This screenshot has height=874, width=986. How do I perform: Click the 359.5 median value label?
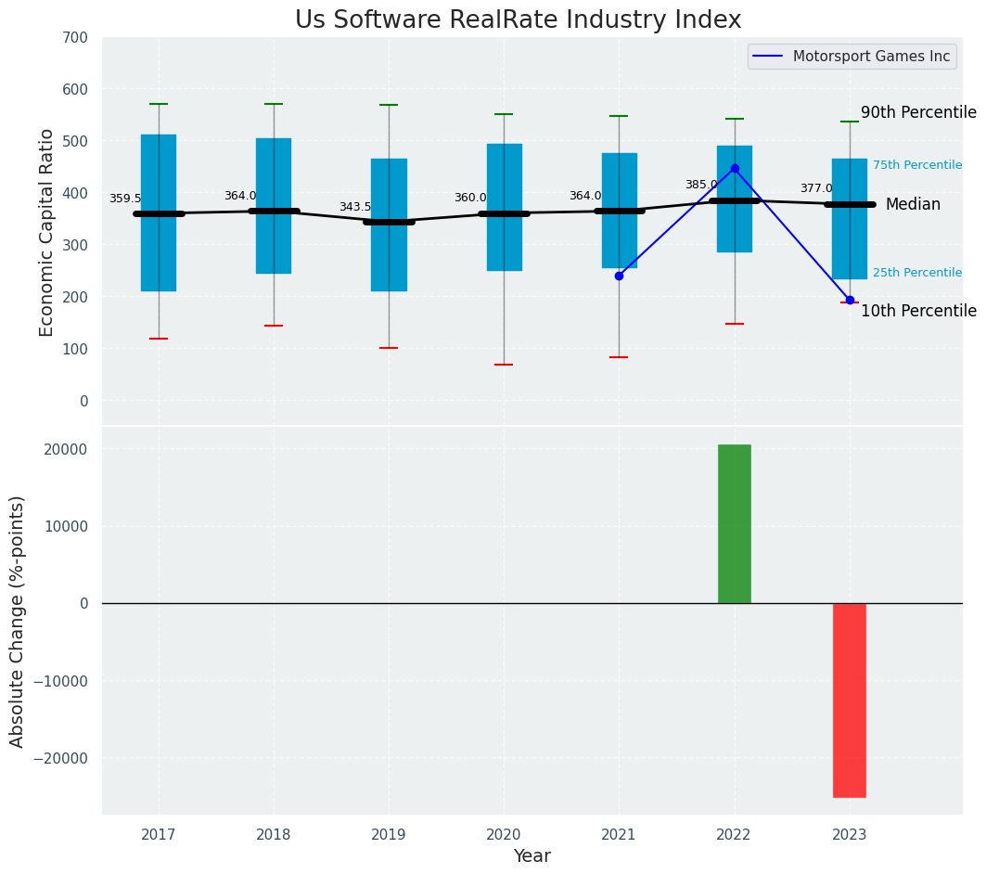125,199
